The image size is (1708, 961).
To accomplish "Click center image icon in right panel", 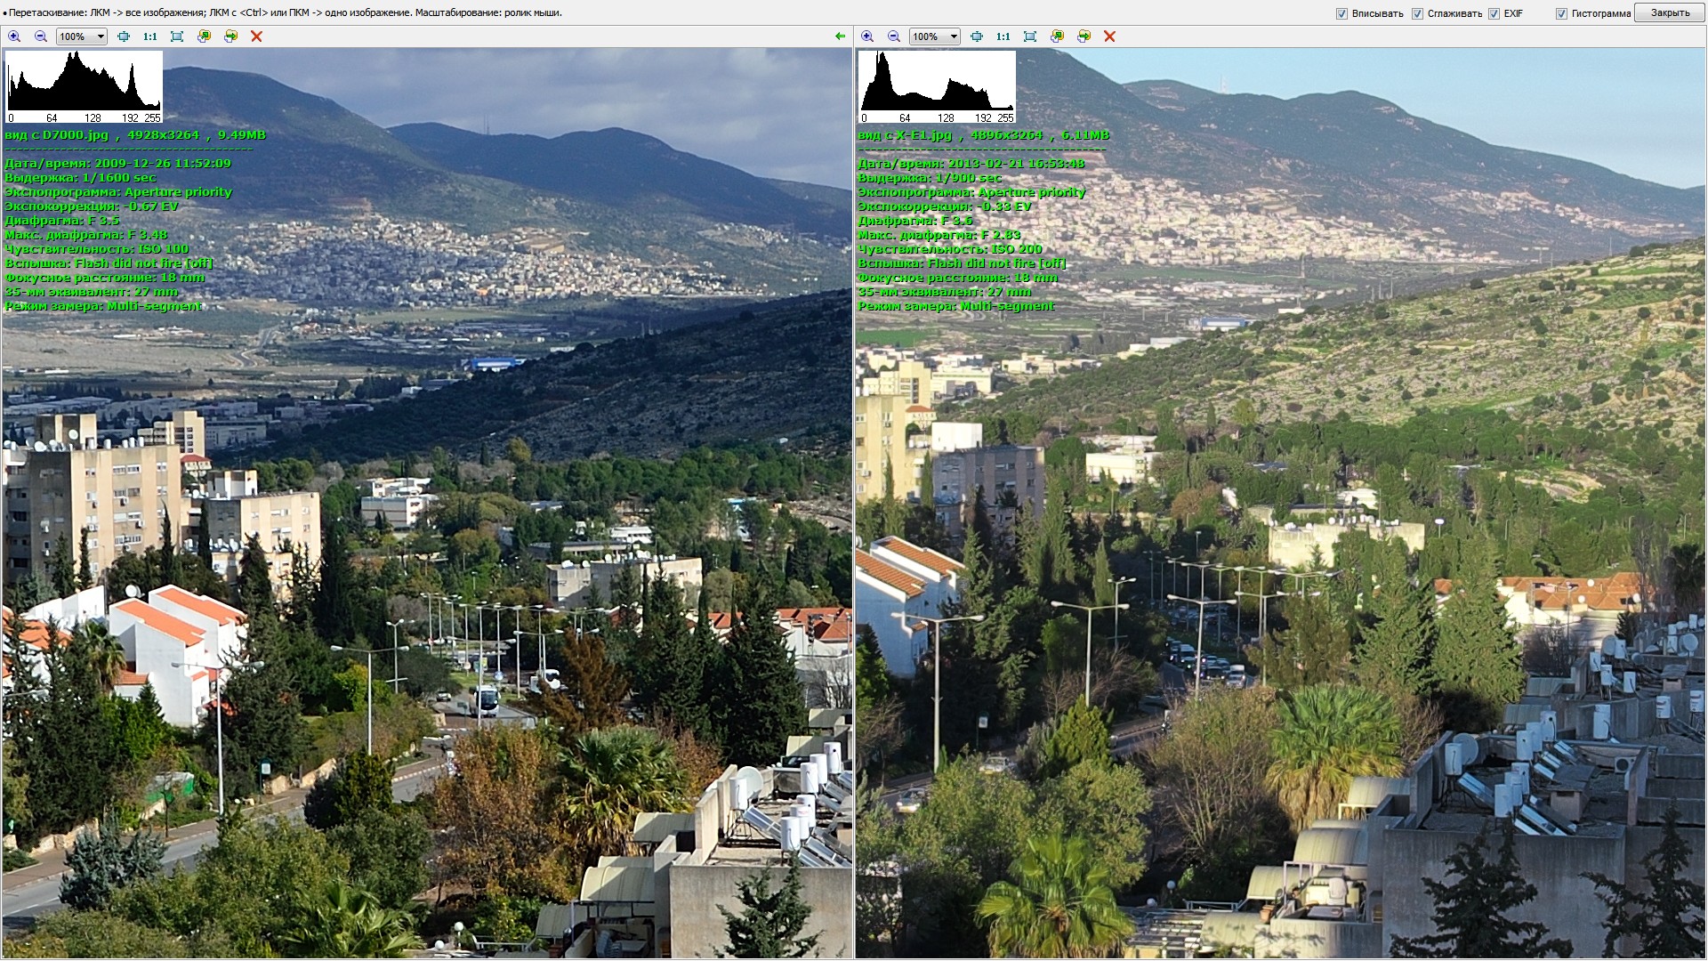I will click(x=977, y=36).
